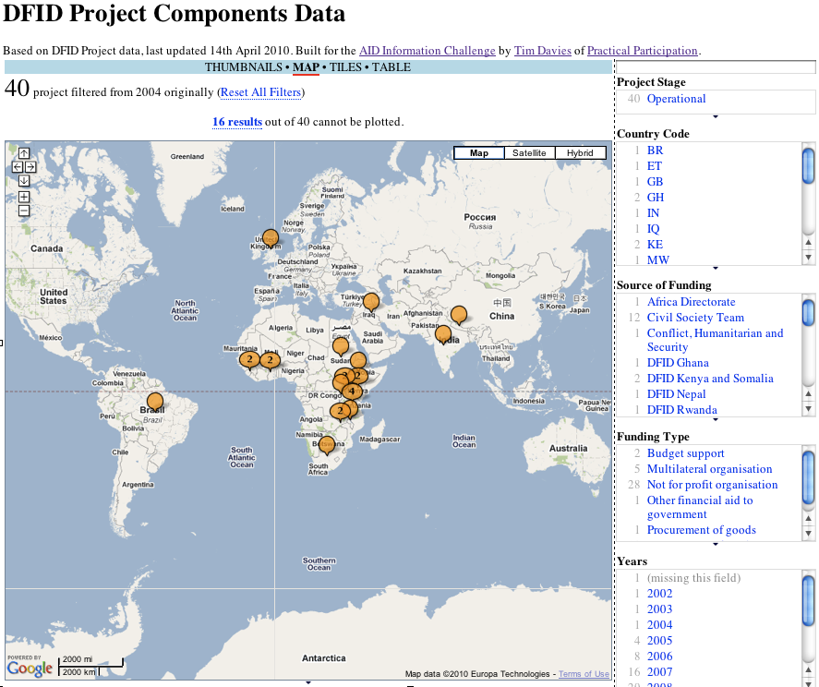
Task: Switch to the TABLE view
Action: pos(391,67)
